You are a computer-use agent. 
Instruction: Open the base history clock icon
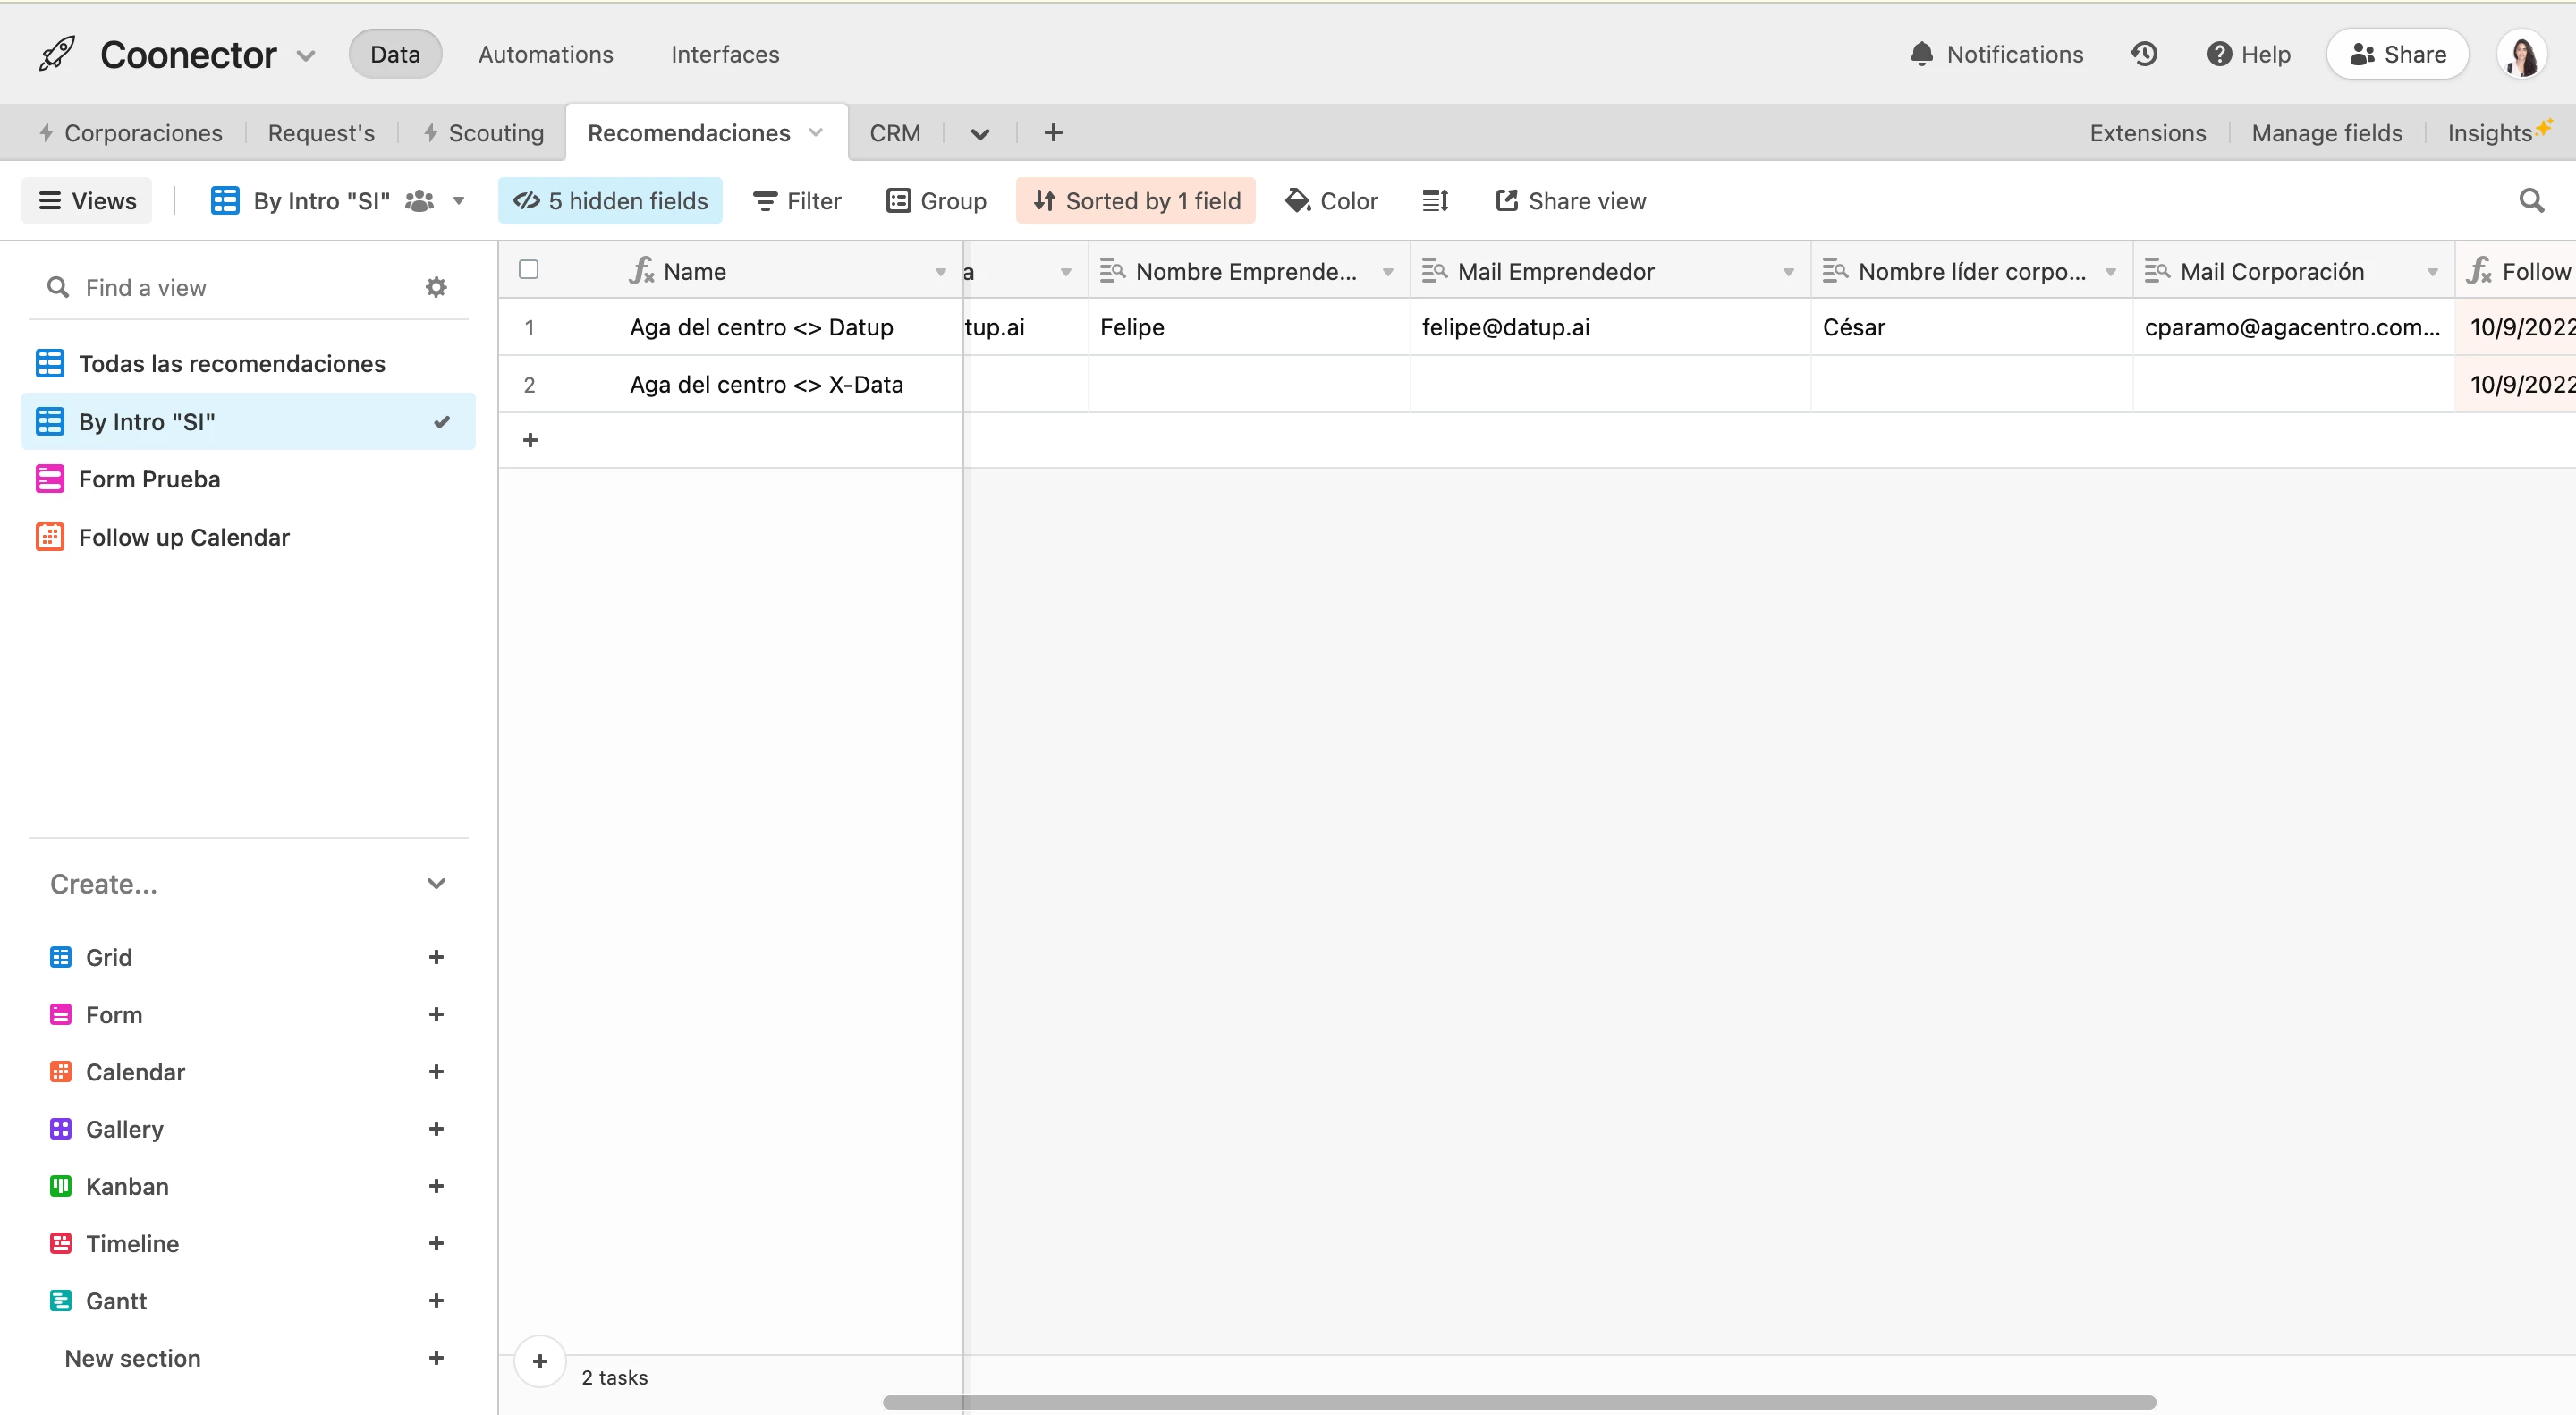(2144, 54)
